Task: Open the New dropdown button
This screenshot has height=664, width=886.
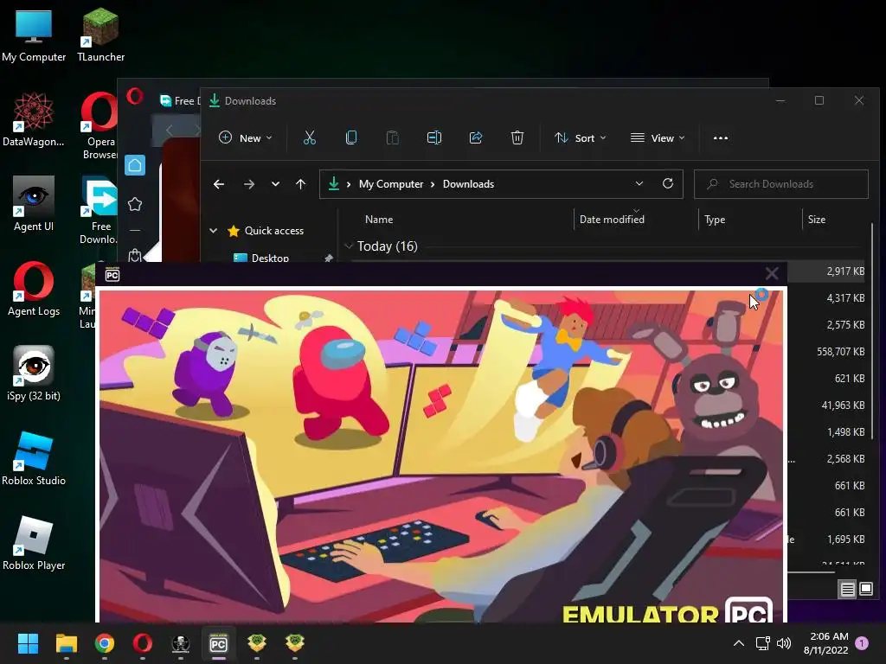Action: click(245, 137)
